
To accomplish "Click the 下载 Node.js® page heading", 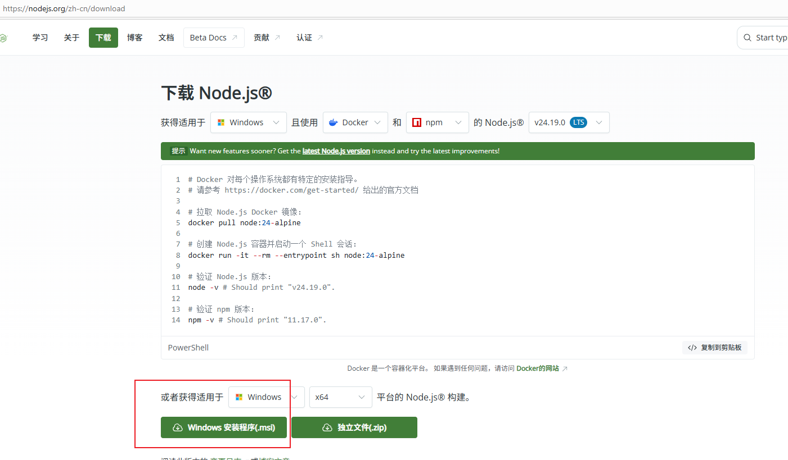I will point(217,93).
